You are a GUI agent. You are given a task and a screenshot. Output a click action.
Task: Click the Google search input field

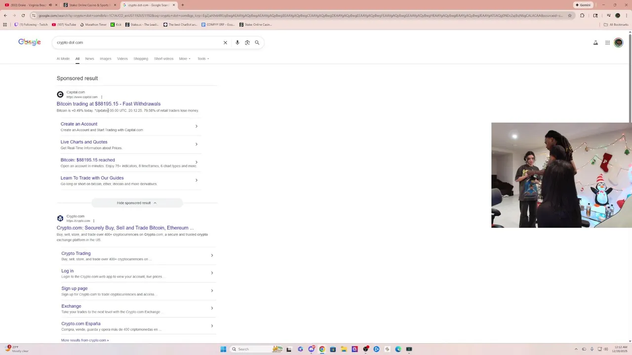pyautogui.click(x=138, y=43)
